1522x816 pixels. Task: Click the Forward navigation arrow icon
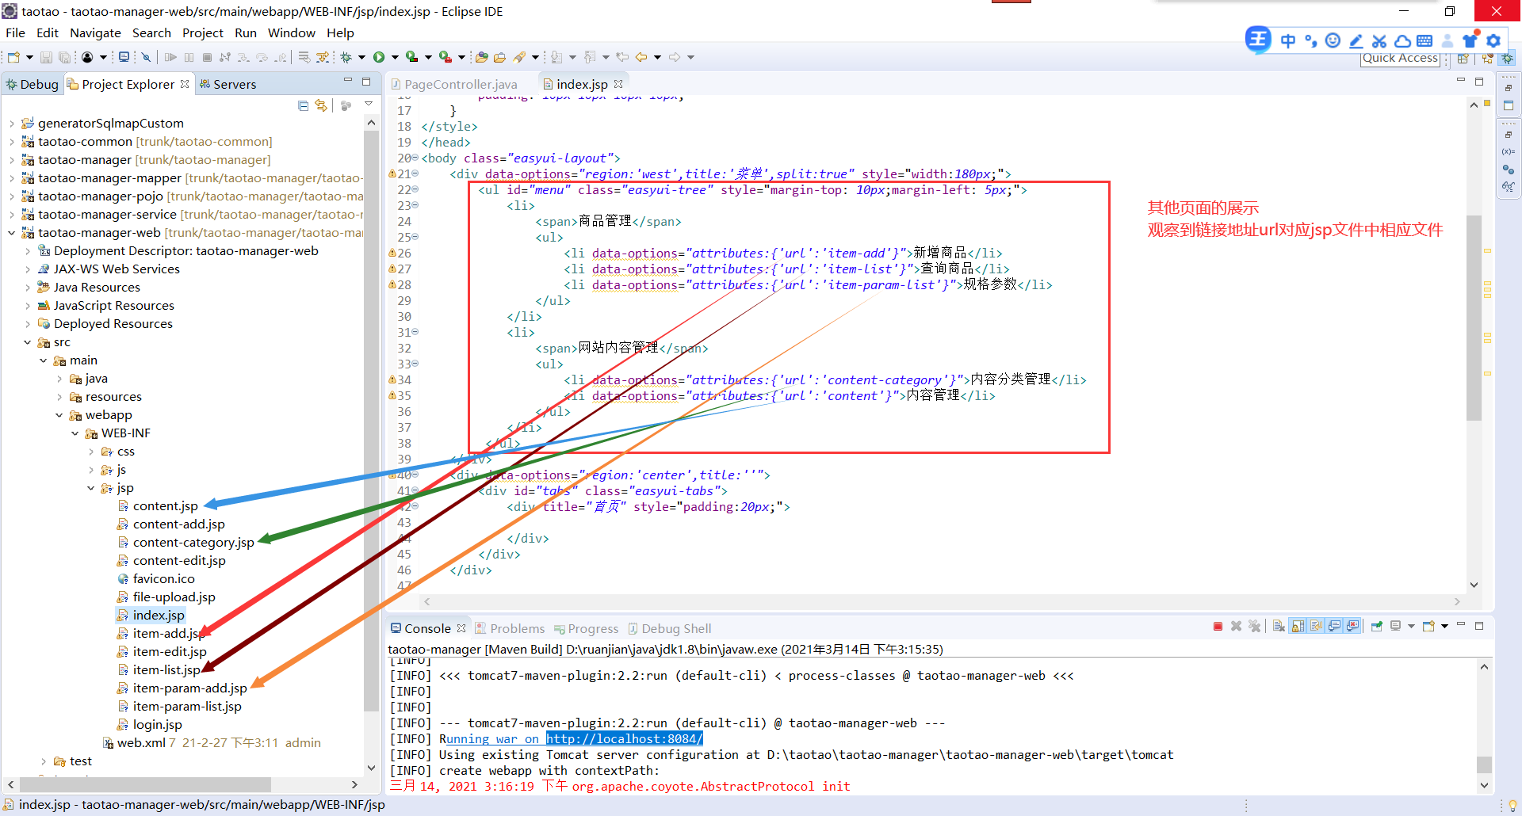(675, 57)
